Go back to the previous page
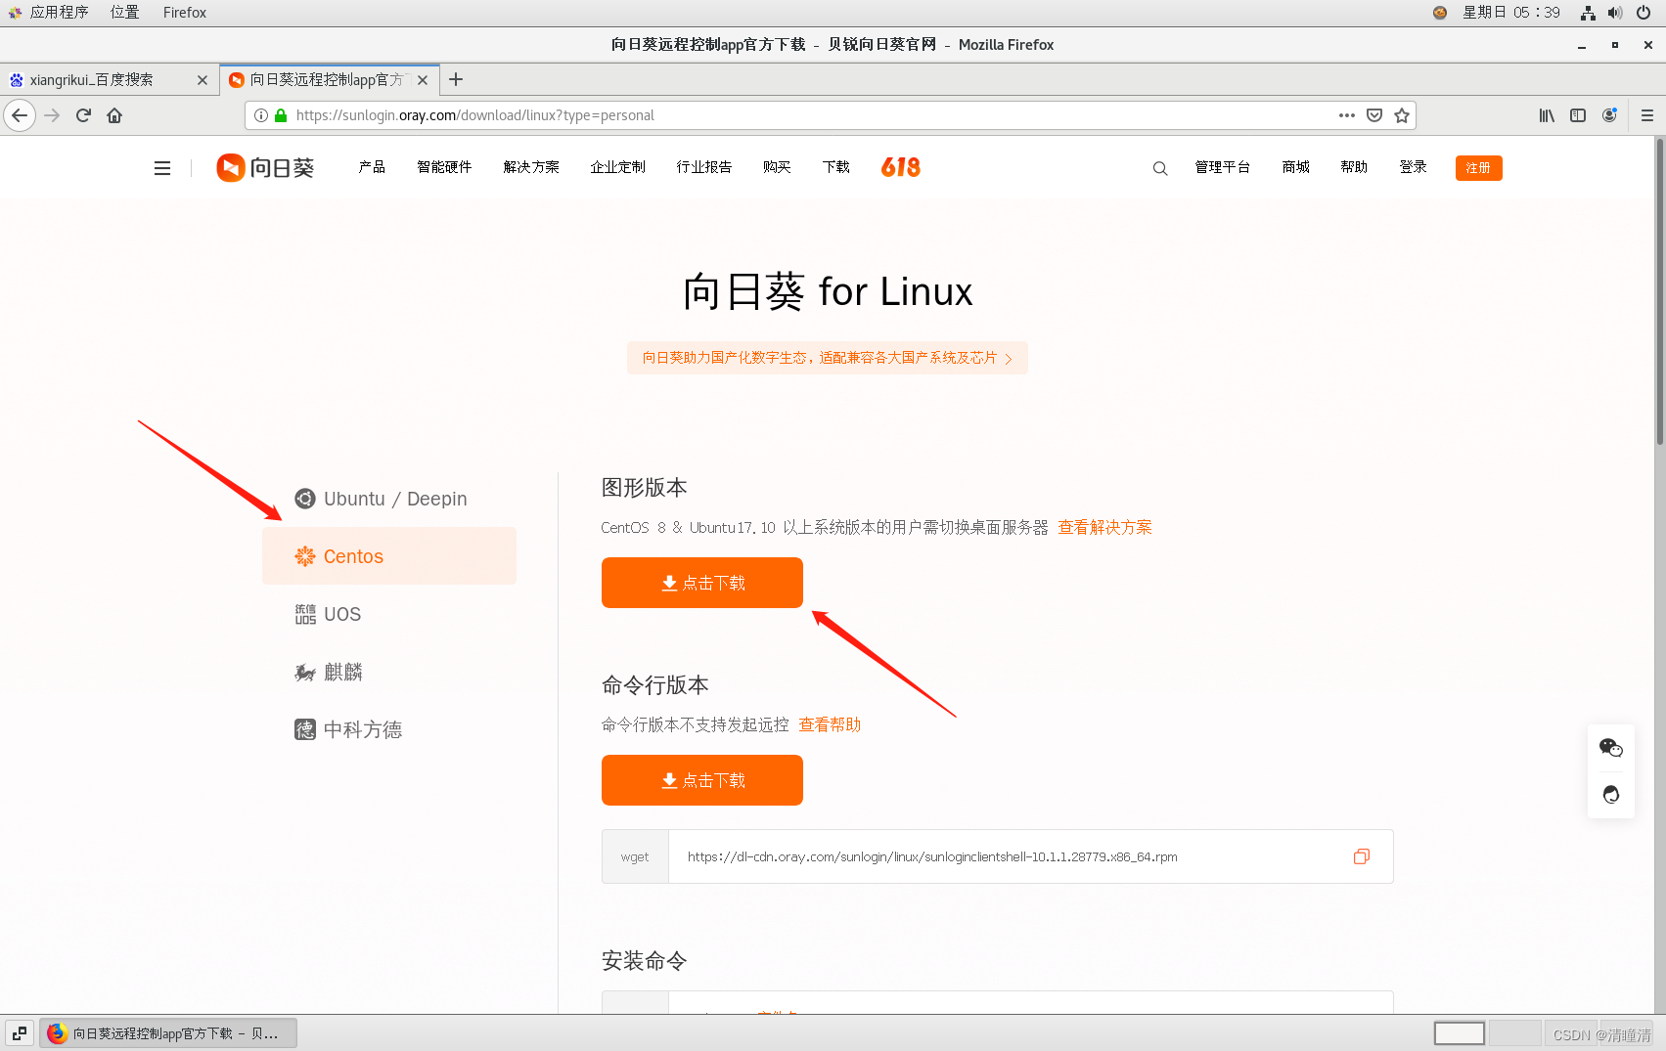The height and width of the screenshot is (1051, 1666). (20, 115)
